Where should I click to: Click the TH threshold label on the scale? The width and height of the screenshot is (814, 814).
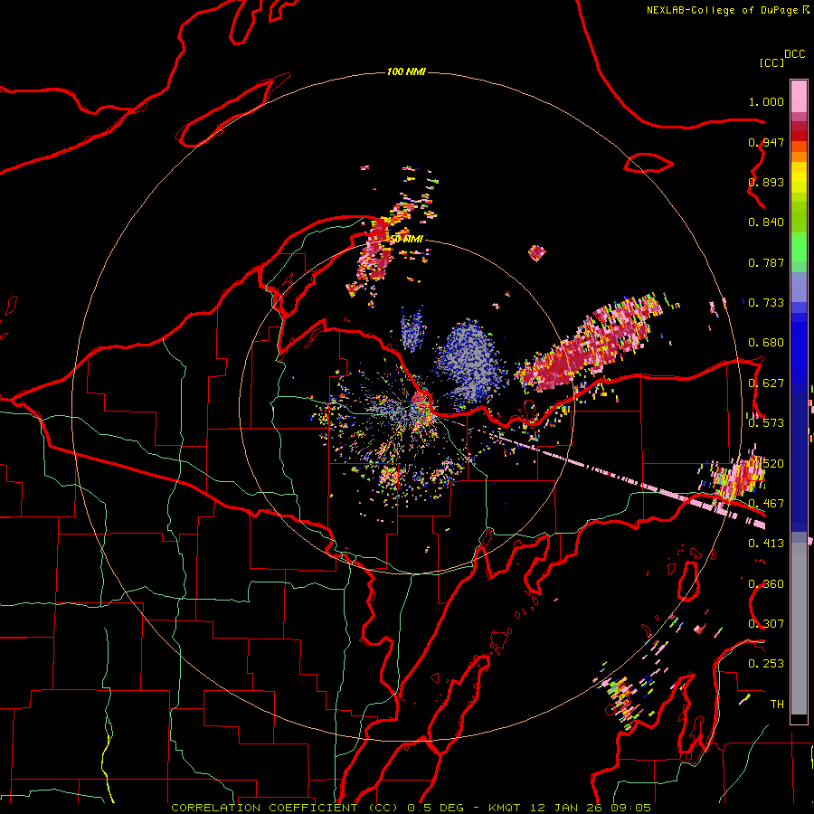(777, 704)
